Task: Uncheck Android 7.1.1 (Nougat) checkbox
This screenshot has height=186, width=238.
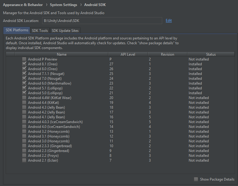Action: [24, 74]
